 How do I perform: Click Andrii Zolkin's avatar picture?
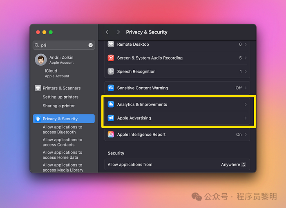pos(41,60)
